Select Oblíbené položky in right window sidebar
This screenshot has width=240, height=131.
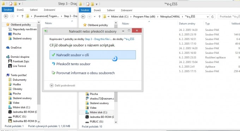[x=98, y=25]
